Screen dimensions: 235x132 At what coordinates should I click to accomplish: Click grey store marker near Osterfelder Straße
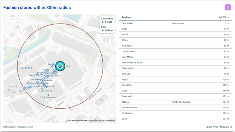[x=101, y=100]
